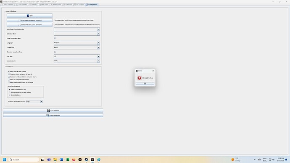This screenshot has width=290, height=163.
Task: Click the taskbar Search box
Action: coord(24,160)
